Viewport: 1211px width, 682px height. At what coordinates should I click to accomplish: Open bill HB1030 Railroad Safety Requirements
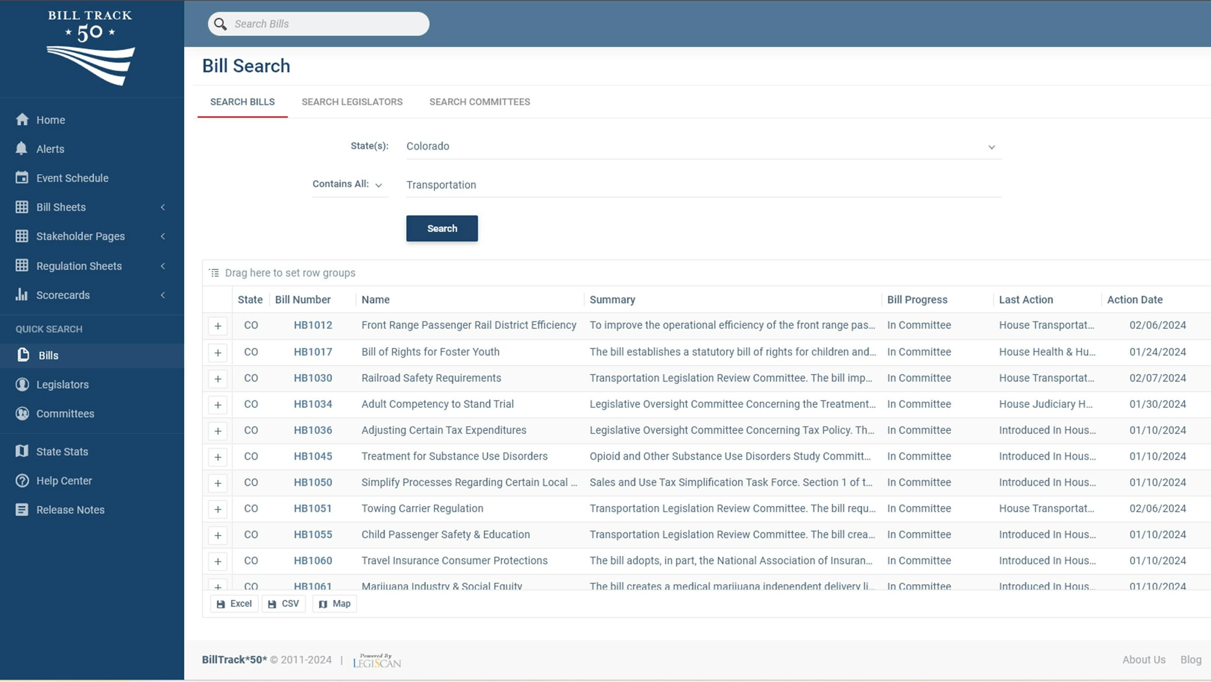click(x=313, y=378)
